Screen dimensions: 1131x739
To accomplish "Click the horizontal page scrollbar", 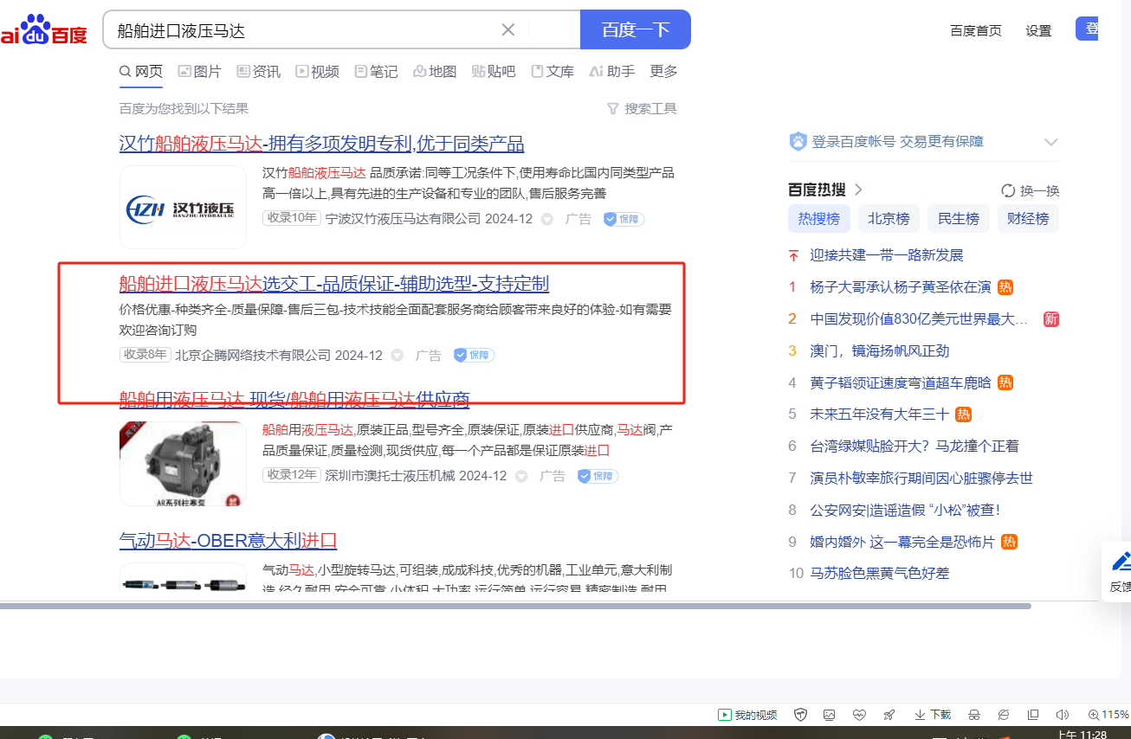I will tap(515, 606).
